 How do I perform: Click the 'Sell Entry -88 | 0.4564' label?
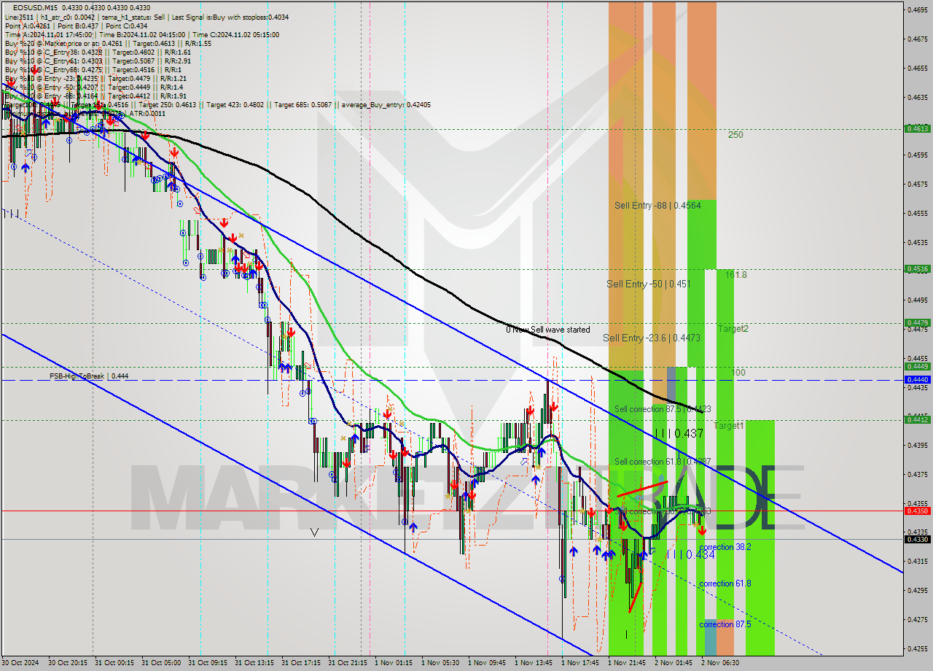(x=657, y=206)
